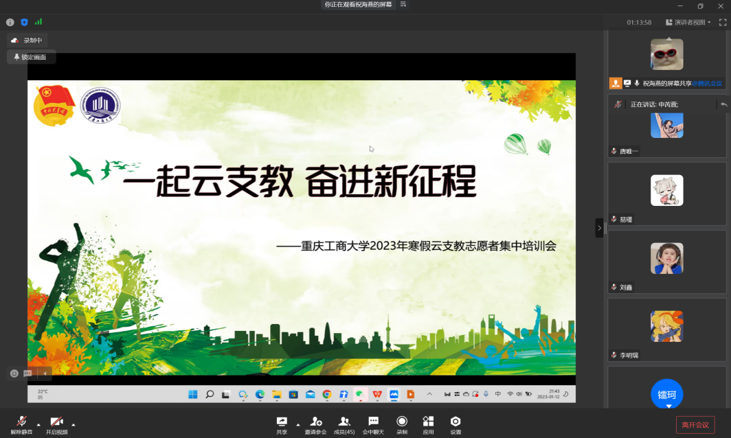Toggle 锁定画面 pin to lock the view
The width and height of the screenshot is (731, 438).
coord(31,57)
